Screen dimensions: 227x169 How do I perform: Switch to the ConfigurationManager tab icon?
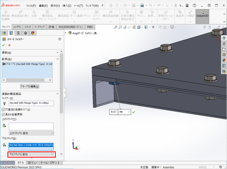pyautogui.click(x=18, y=33)
